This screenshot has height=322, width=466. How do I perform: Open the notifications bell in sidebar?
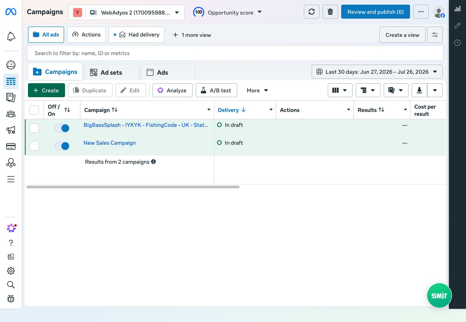(11, 37)
